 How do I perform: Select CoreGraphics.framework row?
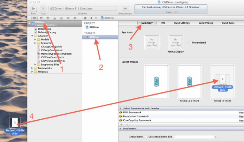181,120
